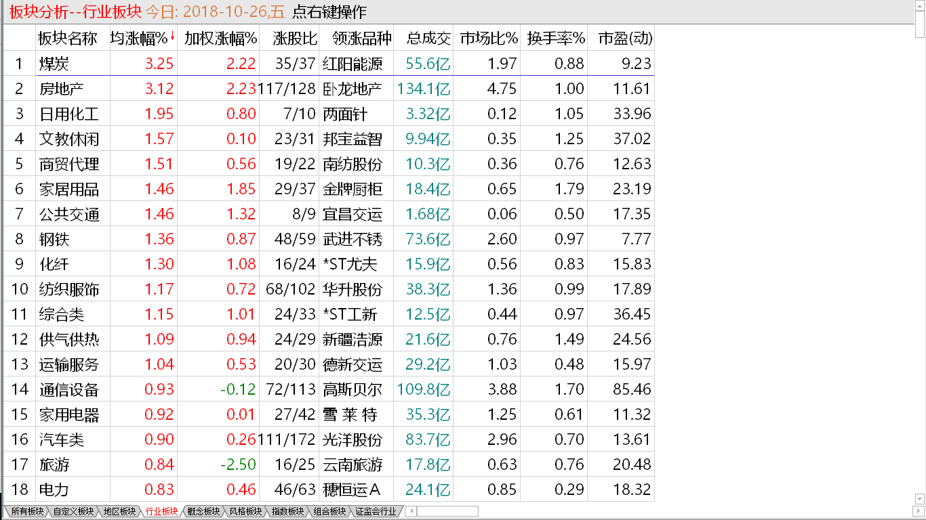The height and width of the screenshot is (520, 926).
Task: Click the date 2018-10-26 in title bar
Action: pos(224,12)
